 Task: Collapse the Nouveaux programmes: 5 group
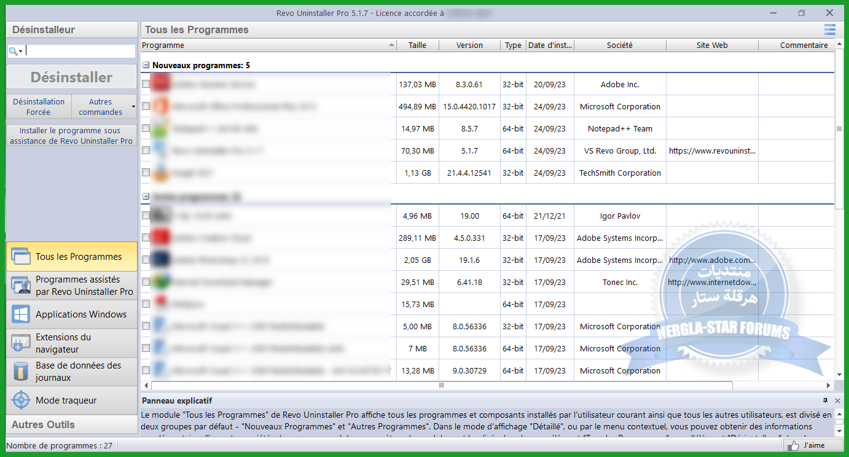[x=146, y=64]
